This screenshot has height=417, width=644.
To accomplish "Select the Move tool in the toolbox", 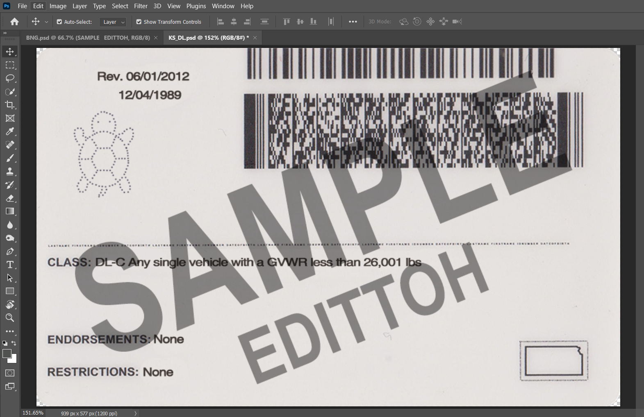I will (10, 52).
